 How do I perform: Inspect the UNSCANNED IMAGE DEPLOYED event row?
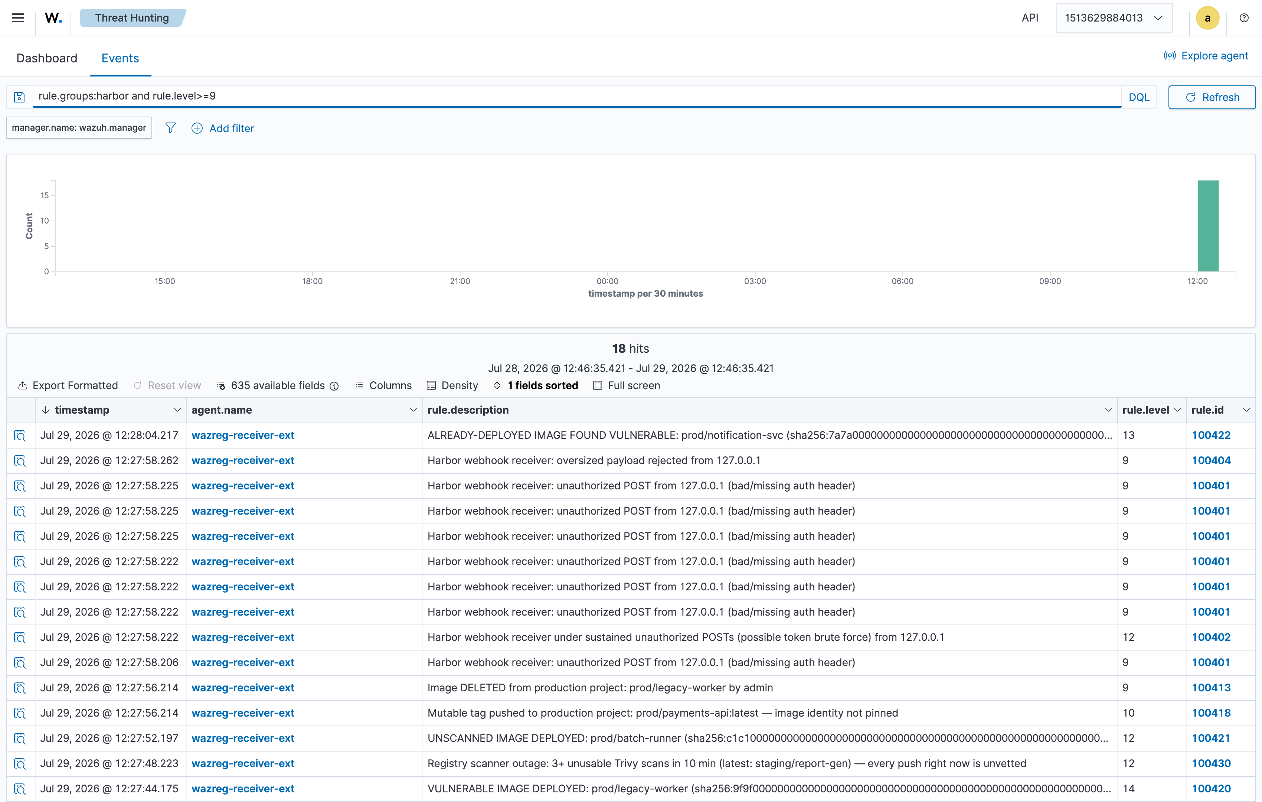[x=20, y=738]
